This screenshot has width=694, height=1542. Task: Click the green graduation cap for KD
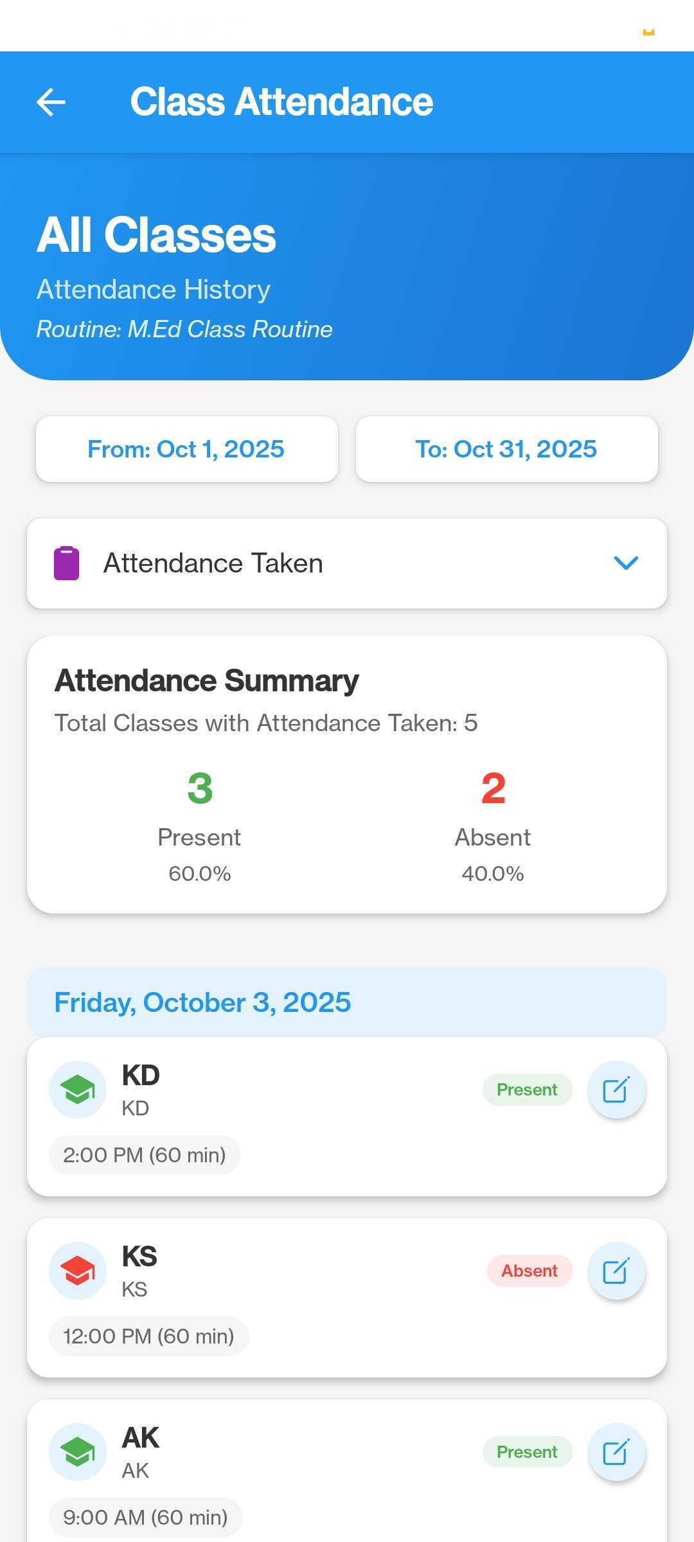click(78, 1090)
